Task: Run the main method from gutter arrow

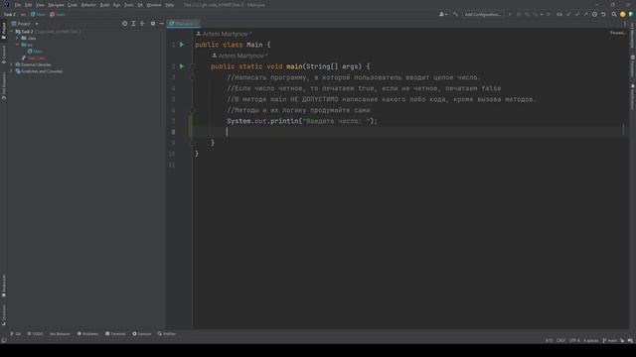Action: 182,66
